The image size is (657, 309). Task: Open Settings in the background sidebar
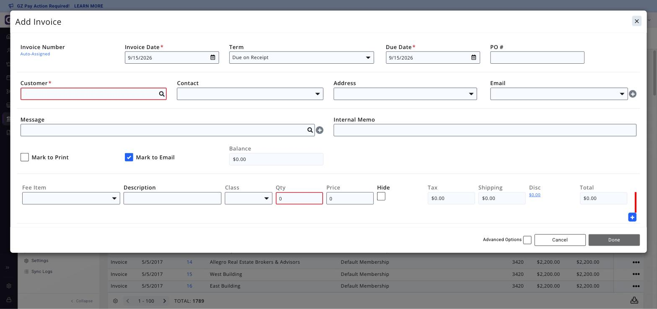40,260
